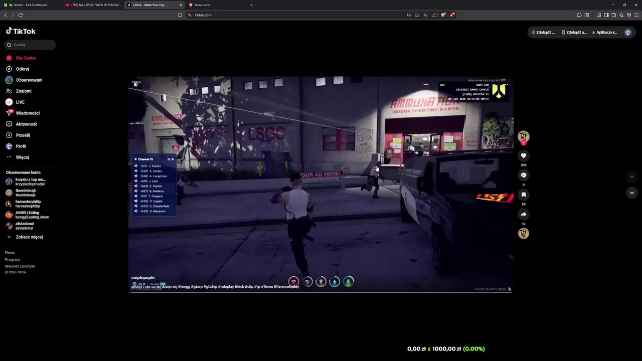
Task: Switch to NAJLEPSZE NUTKI YouTube tab
Action: (93, 5)
